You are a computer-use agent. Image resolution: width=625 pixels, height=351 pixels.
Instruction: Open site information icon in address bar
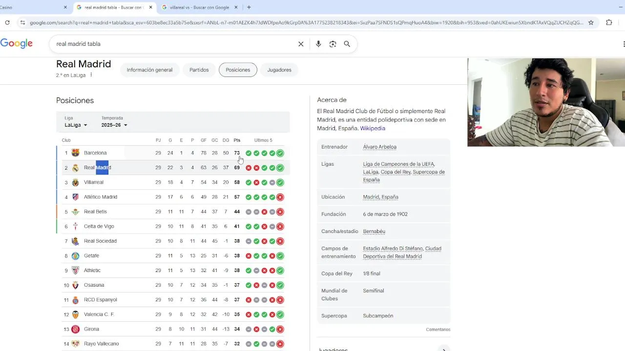(x=22, y=22)
